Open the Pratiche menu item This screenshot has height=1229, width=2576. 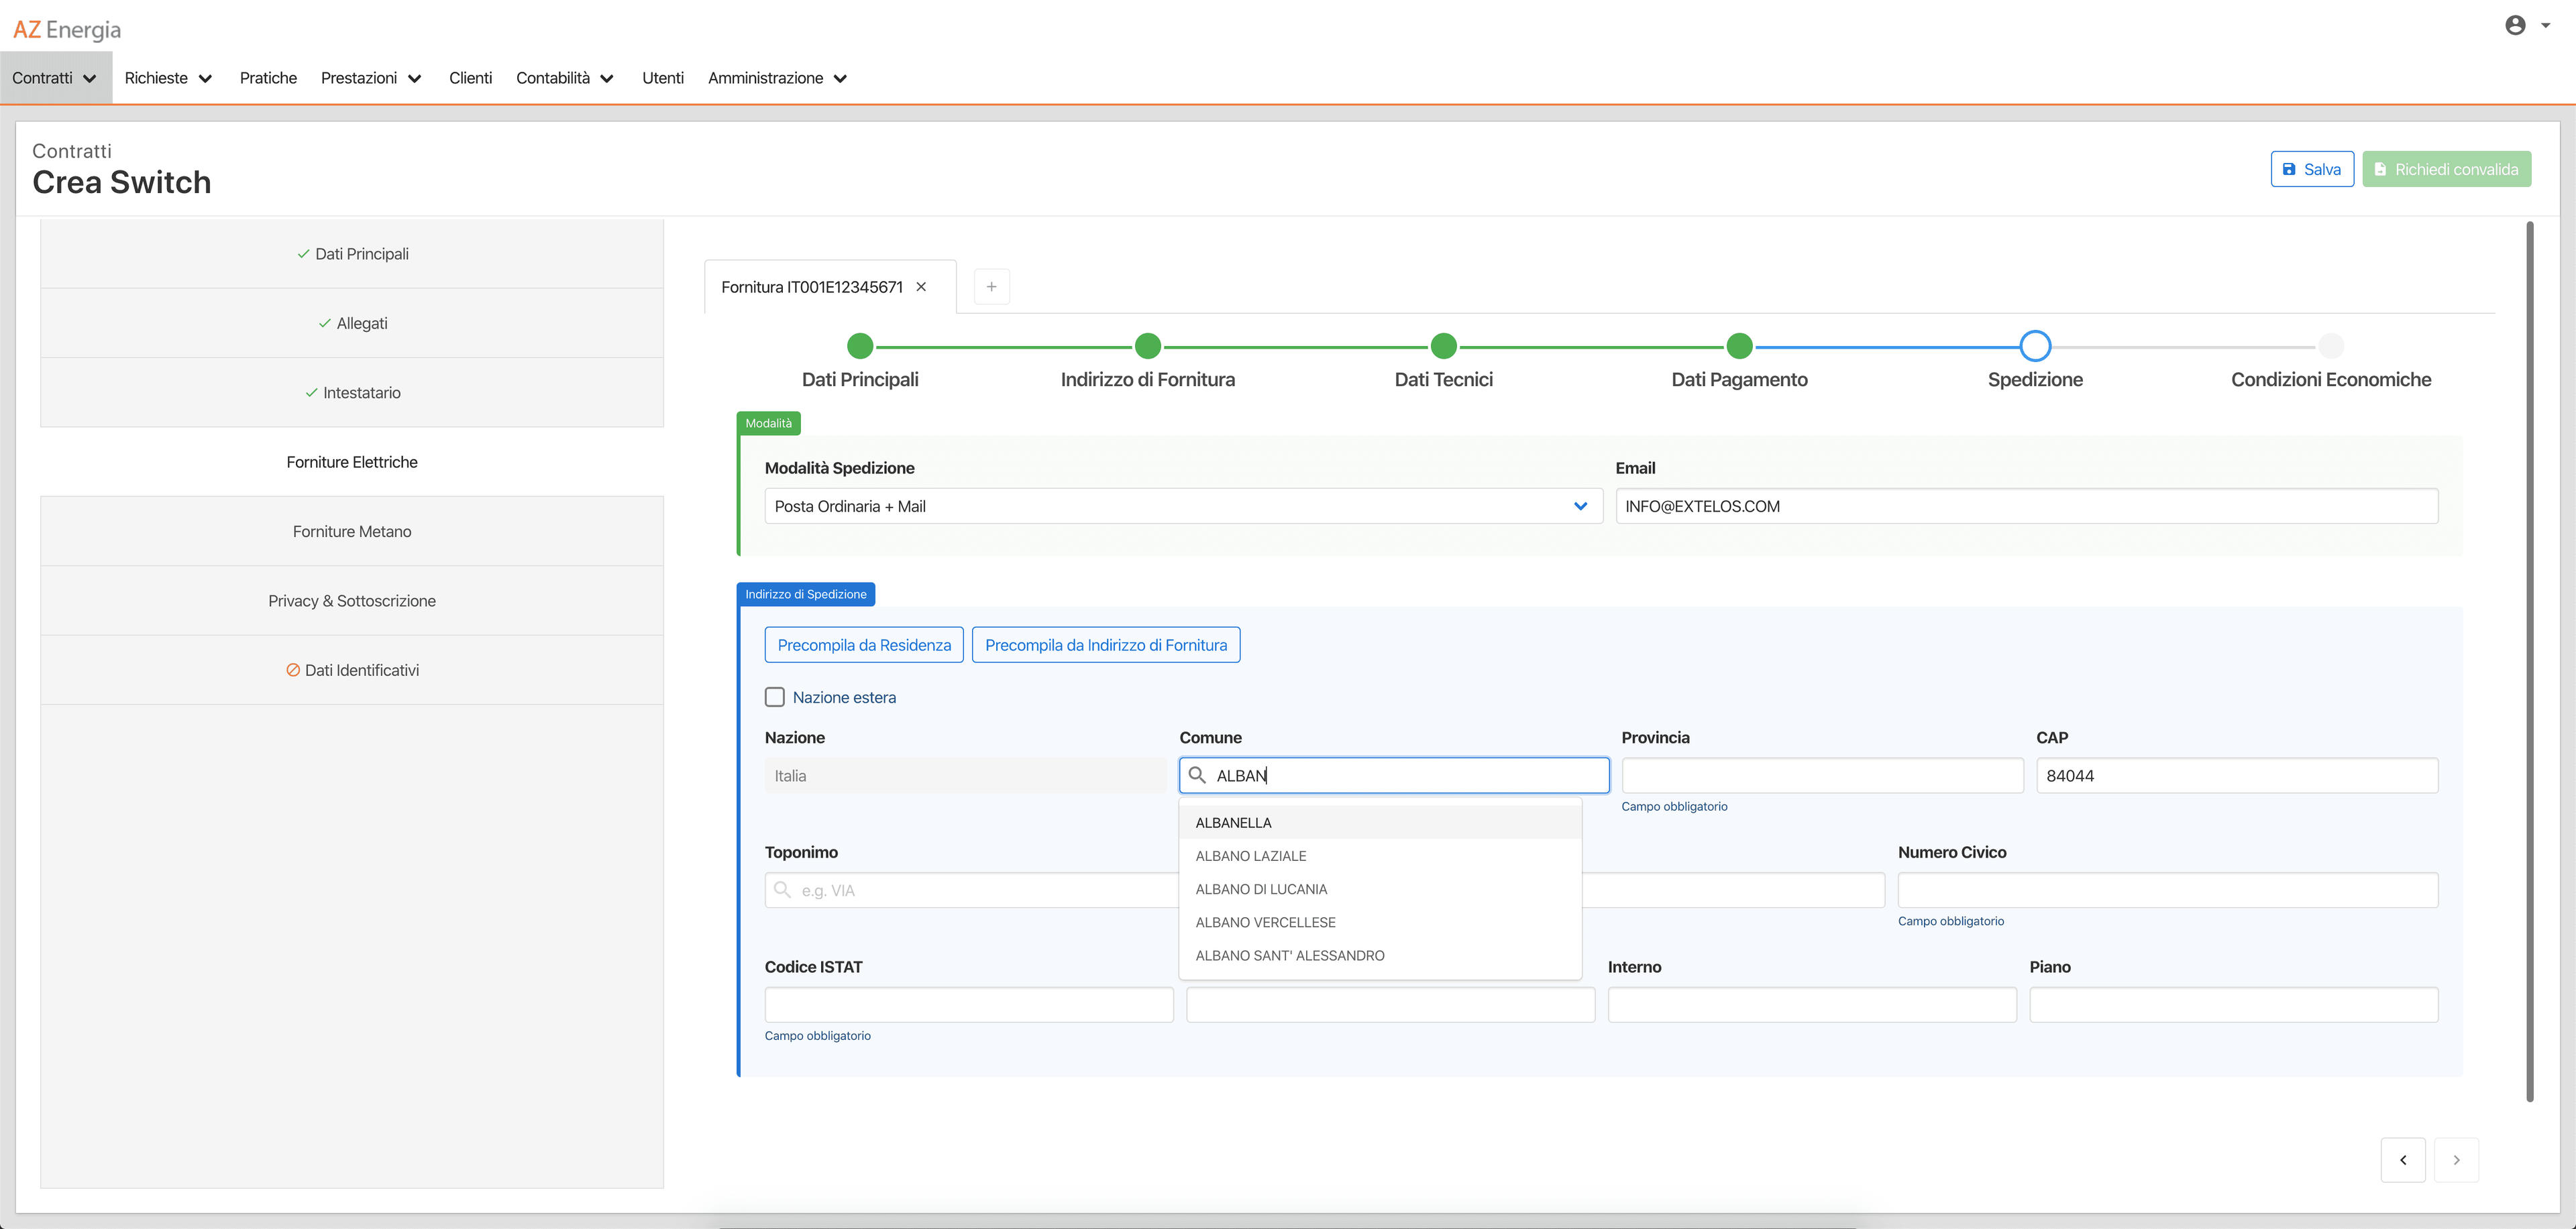(x=268, y=78)
